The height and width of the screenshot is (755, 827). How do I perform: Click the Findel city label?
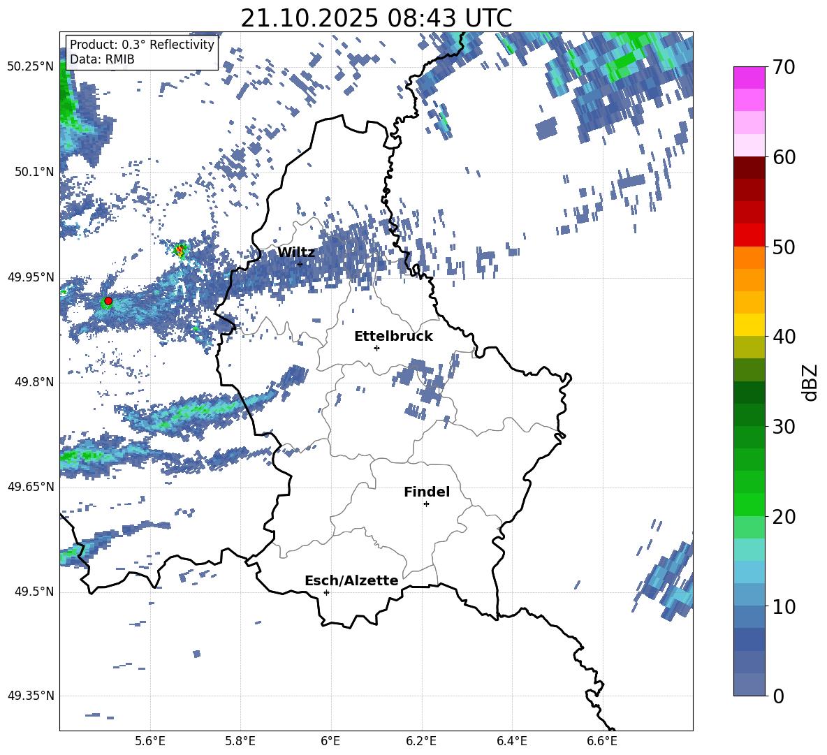[427, 492]
